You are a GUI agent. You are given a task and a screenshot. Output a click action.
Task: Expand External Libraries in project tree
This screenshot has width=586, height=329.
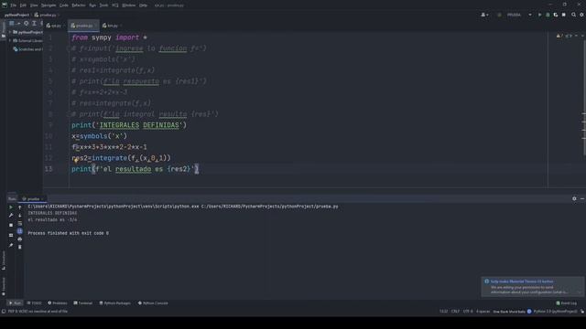tap(10, 40)
